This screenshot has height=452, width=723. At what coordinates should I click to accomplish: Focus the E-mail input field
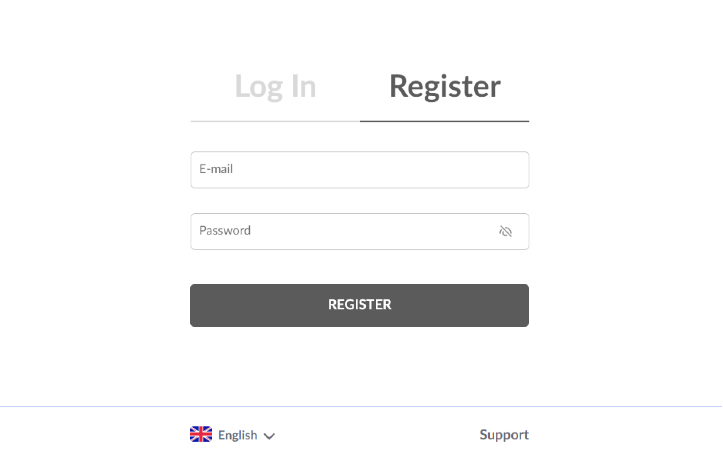(x=360, y=170)
